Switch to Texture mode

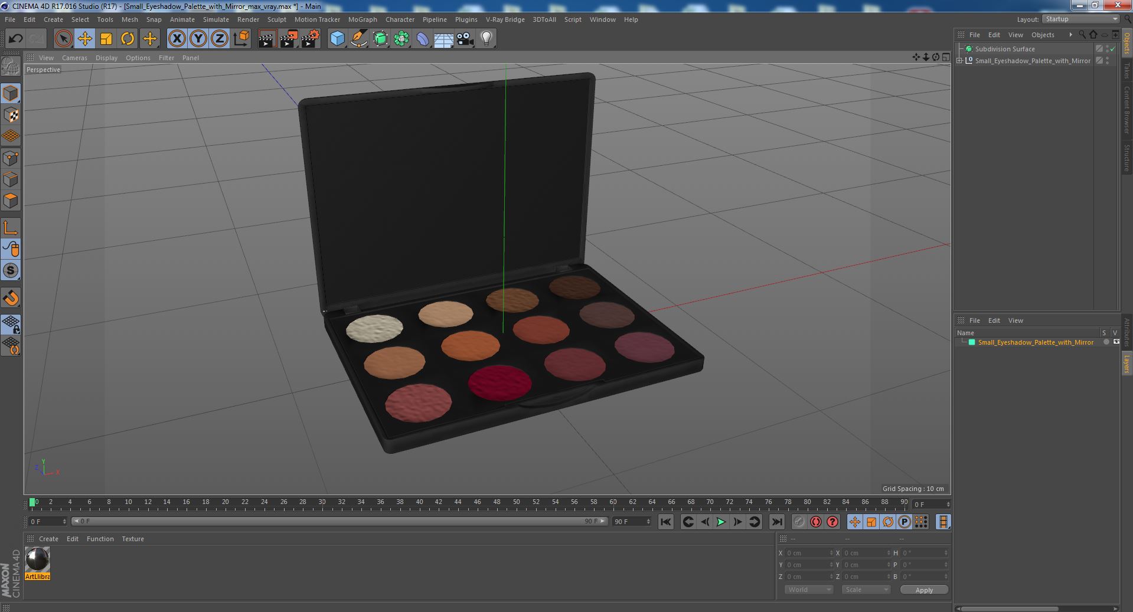tap(11, 115)
